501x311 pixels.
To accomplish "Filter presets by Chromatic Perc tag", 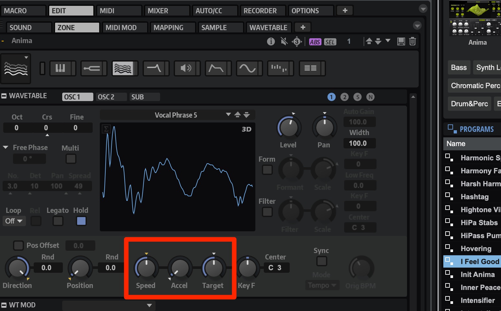I will (x=475, y=86).
